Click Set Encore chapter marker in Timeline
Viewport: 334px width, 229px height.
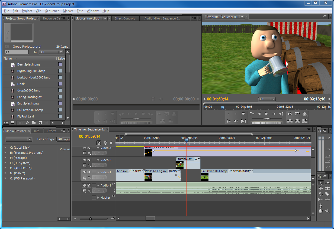[105, 143]
